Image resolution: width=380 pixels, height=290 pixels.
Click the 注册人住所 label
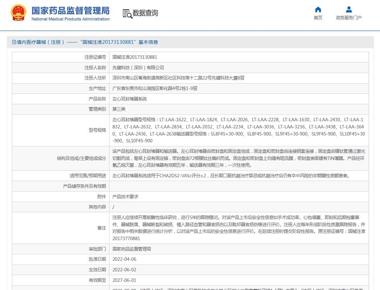coord(95,78)
